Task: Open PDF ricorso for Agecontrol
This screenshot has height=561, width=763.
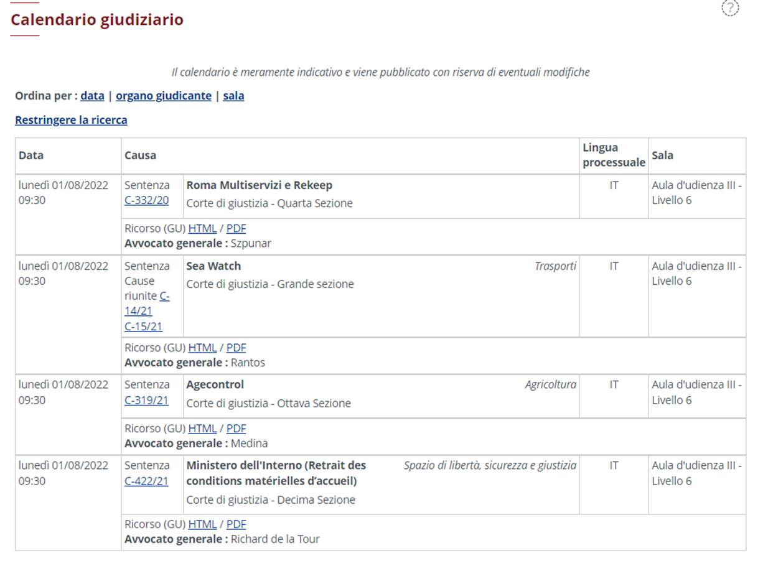Action: (x=236, y=429)
